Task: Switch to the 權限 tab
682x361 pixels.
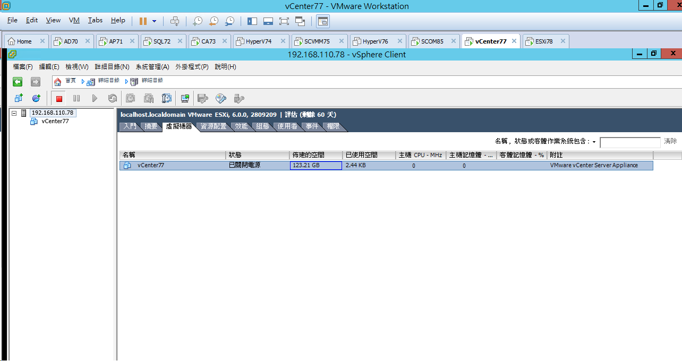Action: pyautogui.click(x=334, y=126)
